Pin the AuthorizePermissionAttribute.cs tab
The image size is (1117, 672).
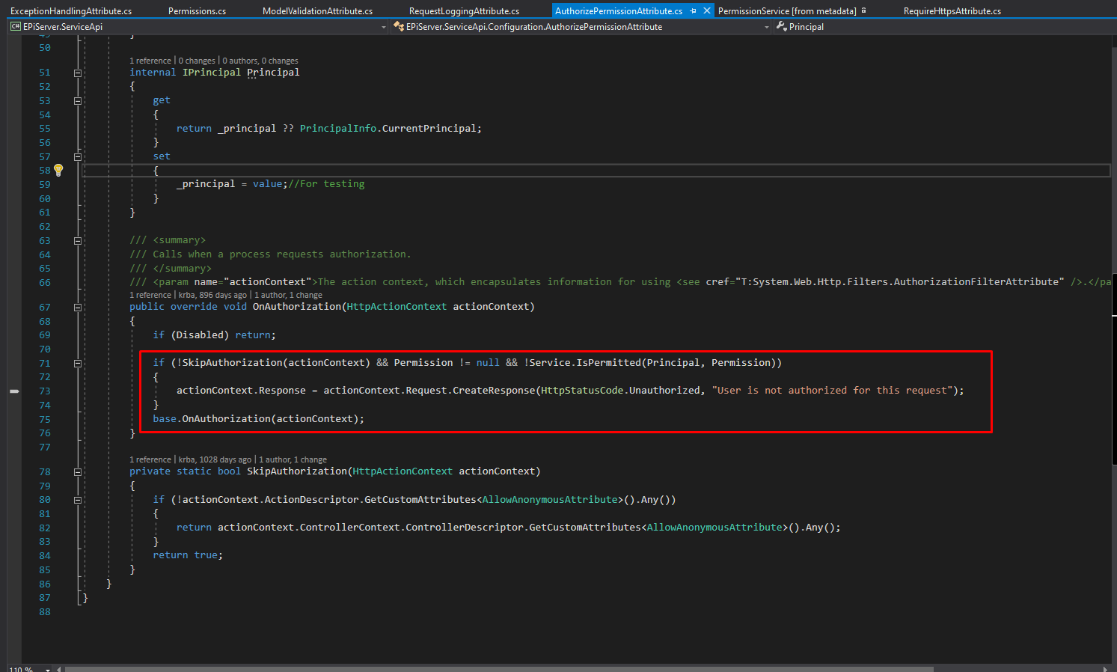(x=694, y=11)
